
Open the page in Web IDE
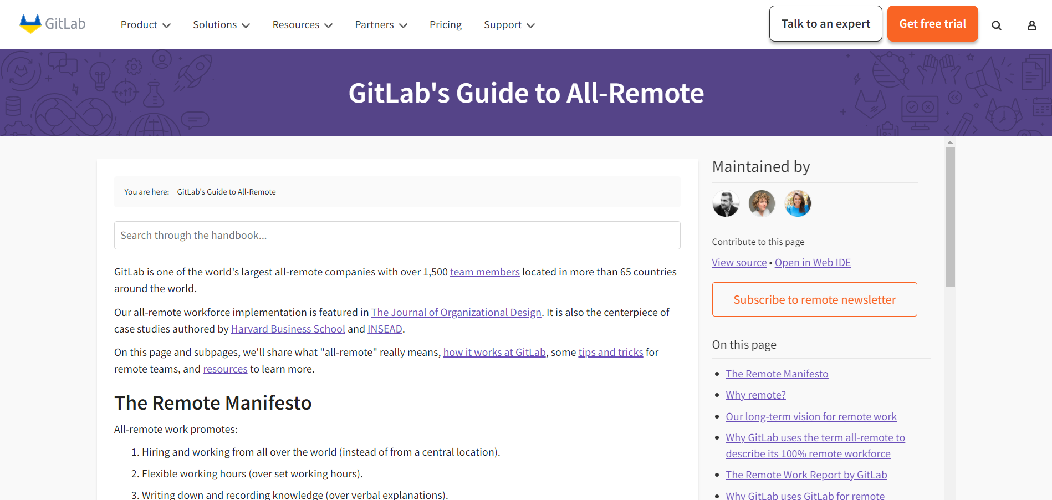coord(813,262)
